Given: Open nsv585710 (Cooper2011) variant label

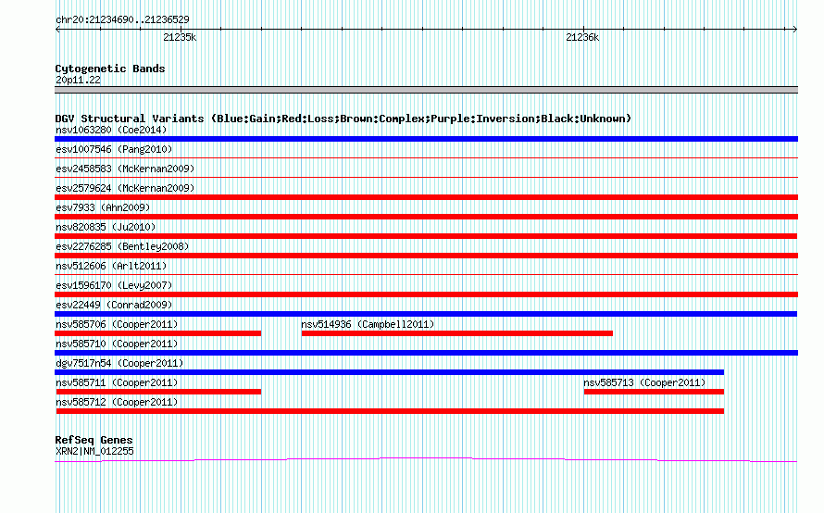Looking at the screenshot, I should tap(117, 344).
